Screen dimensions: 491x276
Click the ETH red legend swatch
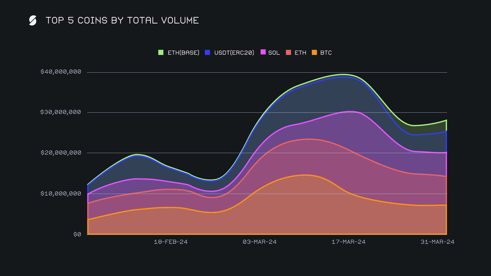[x=288, y=52]
